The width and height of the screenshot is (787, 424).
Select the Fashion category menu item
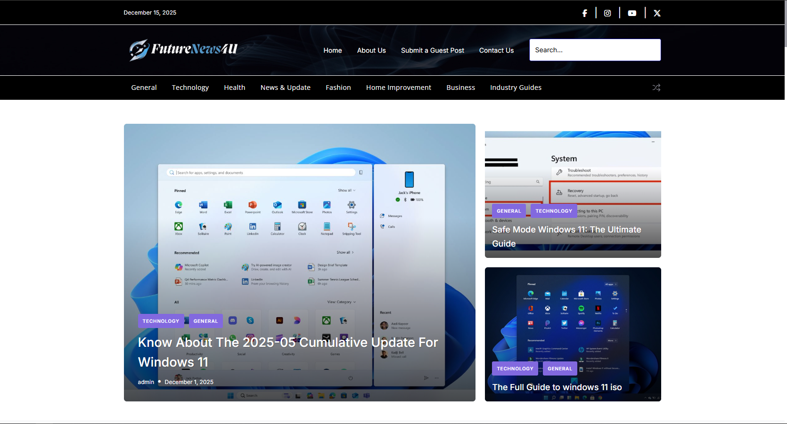pyautogui.click(x=338, y=88)
